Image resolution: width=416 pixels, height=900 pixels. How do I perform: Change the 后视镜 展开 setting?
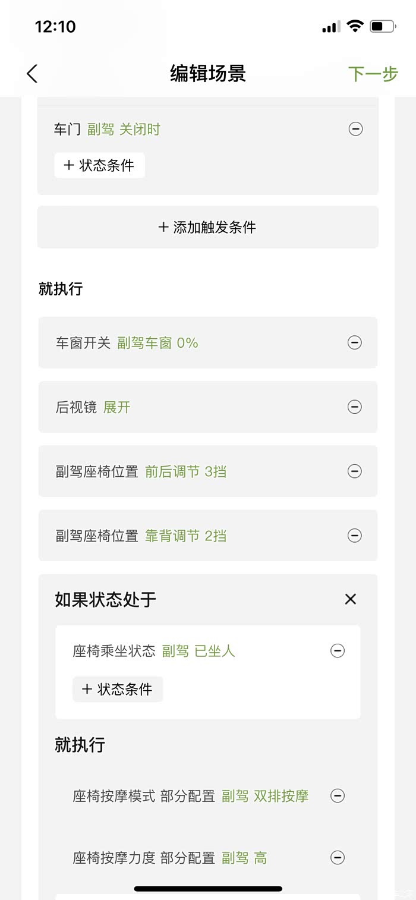coord(117,407)
